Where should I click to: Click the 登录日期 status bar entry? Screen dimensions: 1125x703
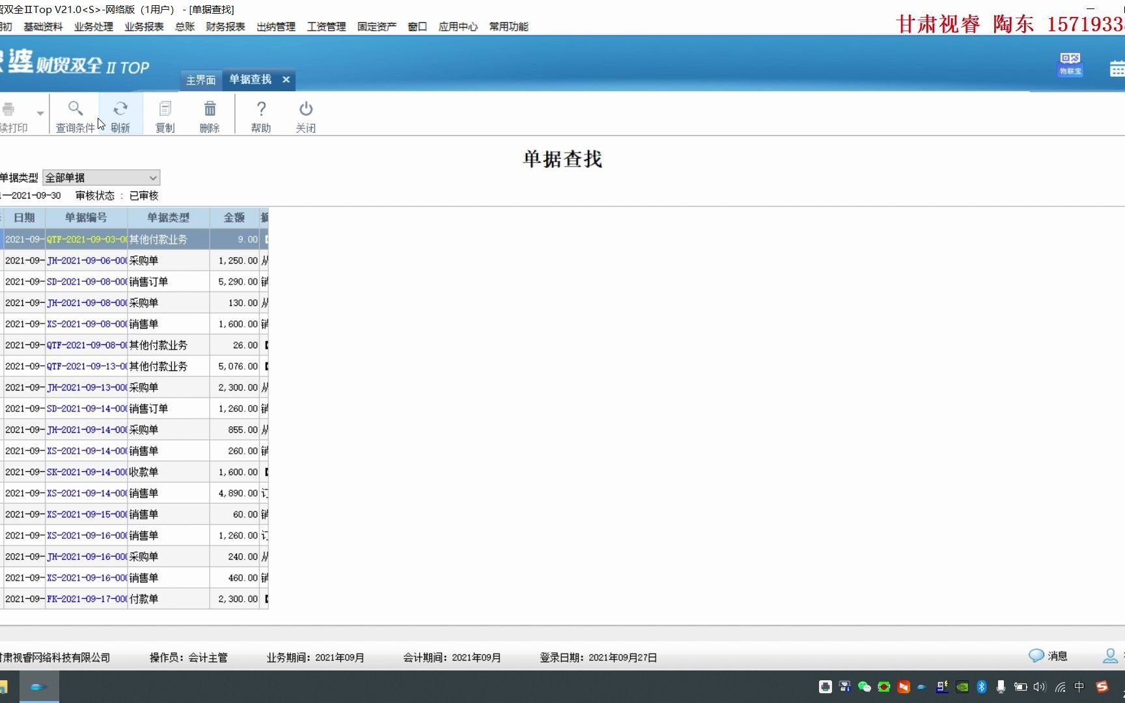click(598, 657)
